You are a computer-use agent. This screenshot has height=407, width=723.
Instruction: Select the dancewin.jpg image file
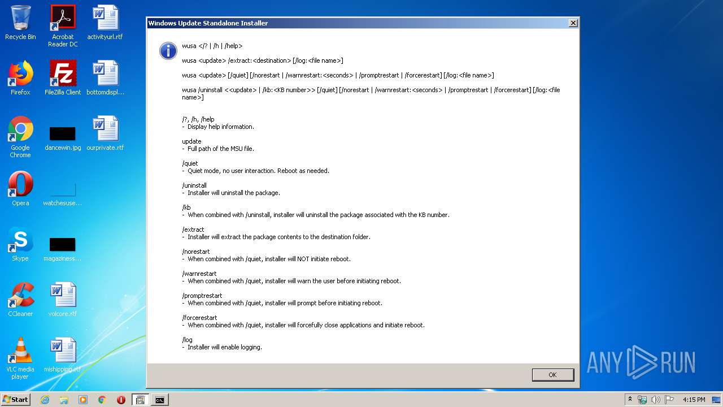63,137
